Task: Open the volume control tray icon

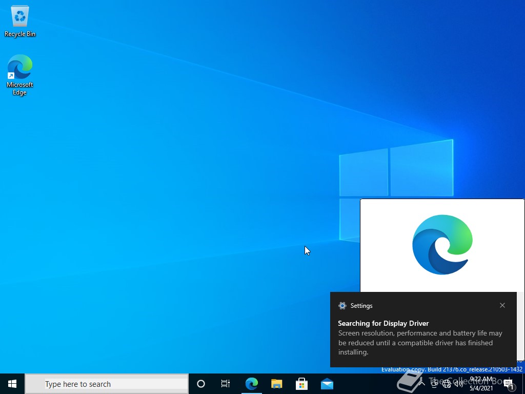Action: (x=459, y=384)
